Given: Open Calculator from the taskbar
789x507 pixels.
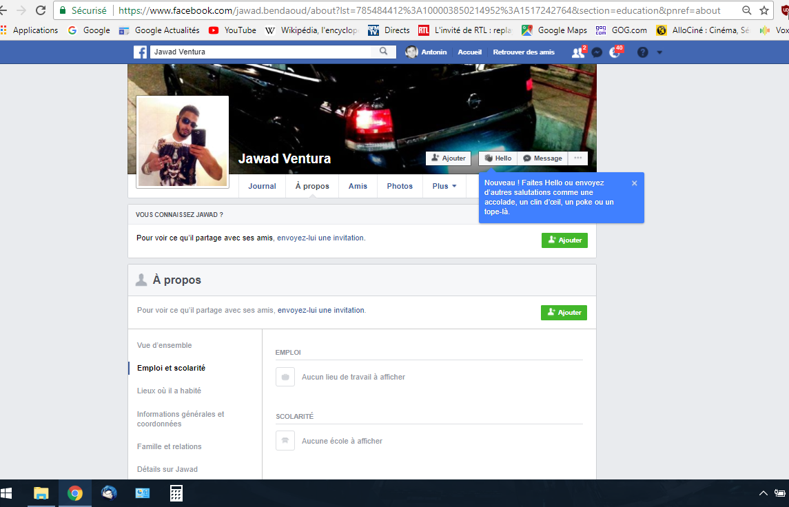Looking at the screenshot, I should click(176, 493).
